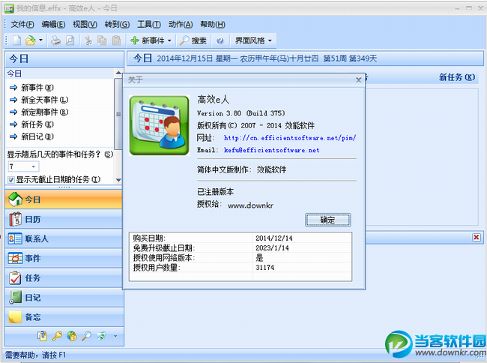Select the 事件 events navigation button

(x=64, y=258)
